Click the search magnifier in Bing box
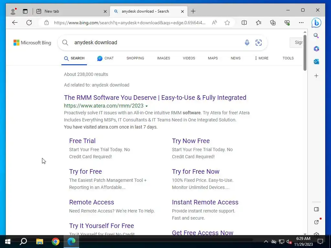The image size is (331, 248). 65,43
